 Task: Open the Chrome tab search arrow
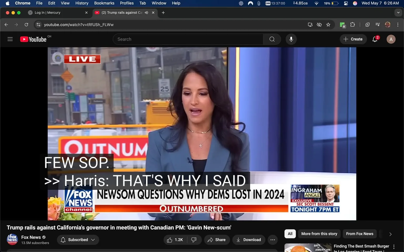[398, 12]
